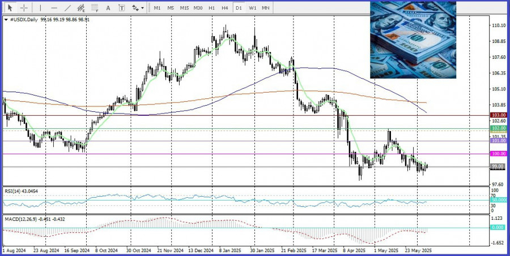Choose the Horizontal Line drawing tool

(x=54, y=8)
